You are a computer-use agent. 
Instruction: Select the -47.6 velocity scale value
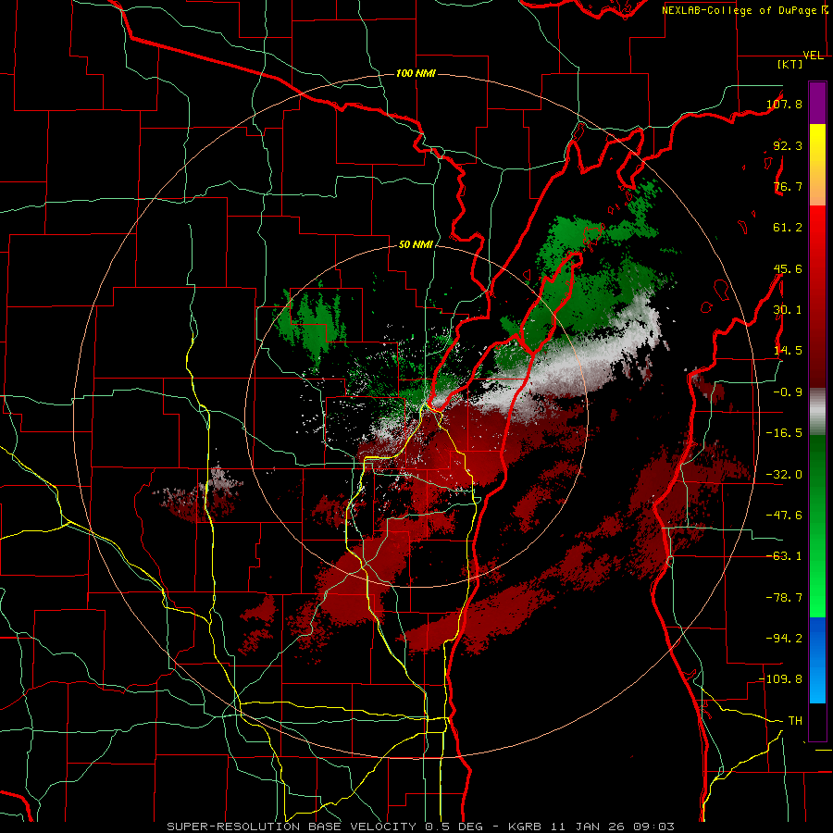coord(784,516)
